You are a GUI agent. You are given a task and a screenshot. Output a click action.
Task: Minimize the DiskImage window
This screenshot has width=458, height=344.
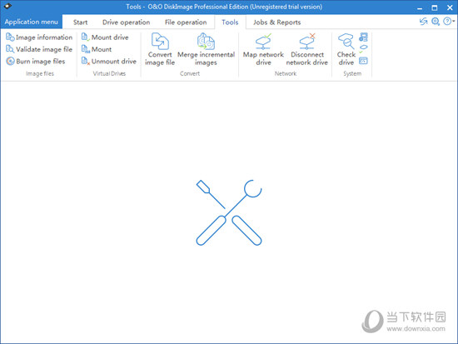[x=420, y=7]
